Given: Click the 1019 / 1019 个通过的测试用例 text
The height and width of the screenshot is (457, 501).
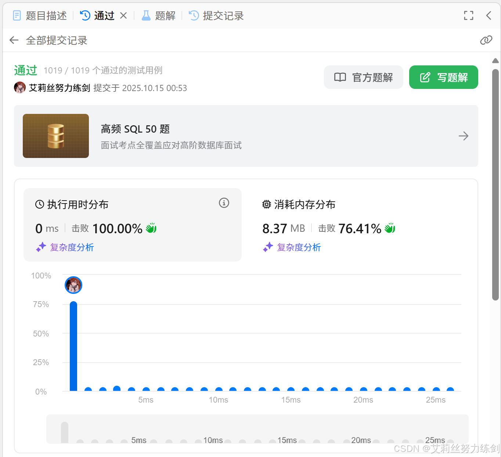Looking at the screenshot, I should point(103,70).
